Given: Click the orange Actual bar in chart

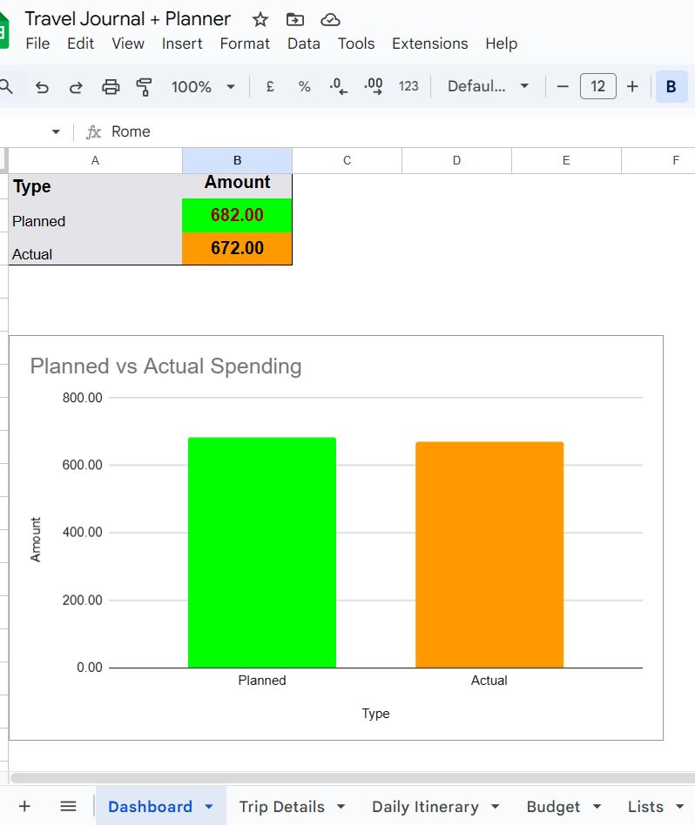Looking at the screenshot, I should tap(489, 554).
